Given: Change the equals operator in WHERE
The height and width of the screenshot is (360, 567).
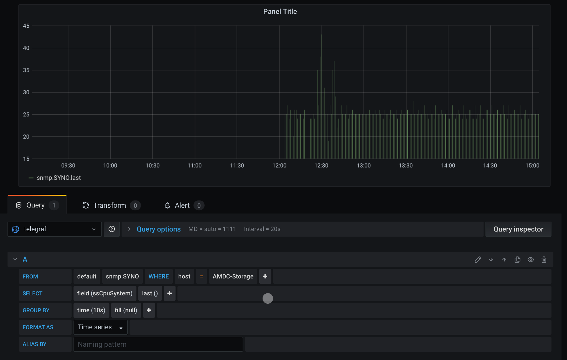Looking at the screenshot, I should click(x=202, y=276).
